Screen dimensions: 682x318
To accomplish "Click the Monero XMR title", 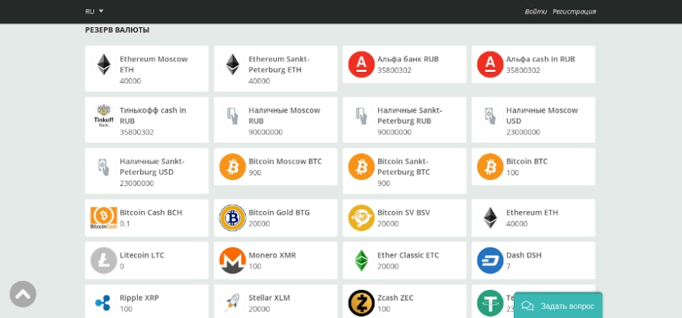I will pos(272,255).
